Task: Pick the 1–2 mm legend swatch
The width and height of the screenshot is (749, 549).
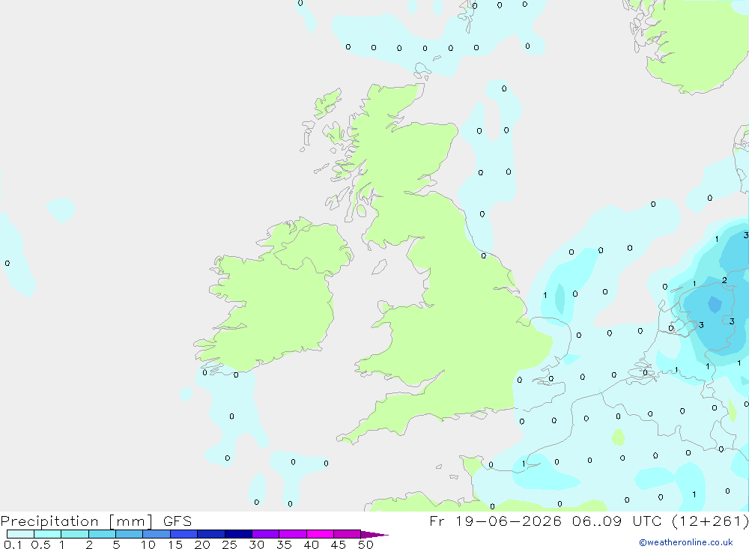Action: 74,534
